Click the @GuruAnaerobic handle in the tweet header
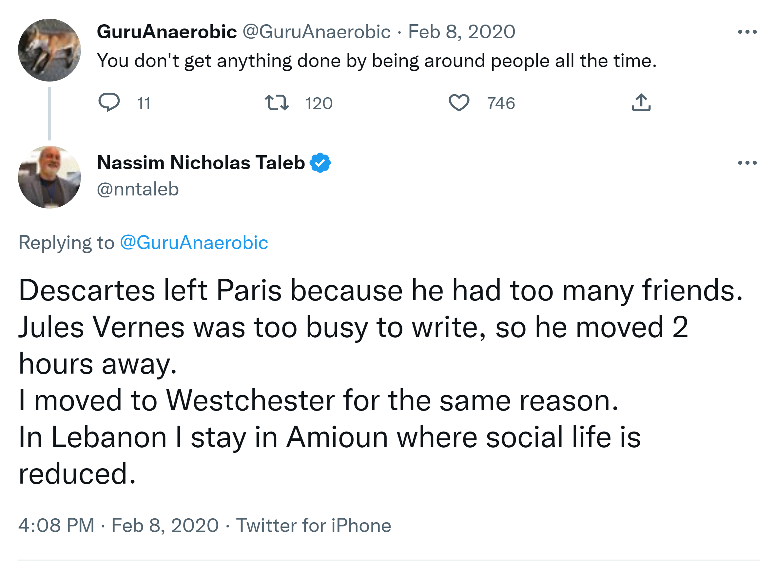This screenshot has height=571, width=775. click(x=316, y=32)
